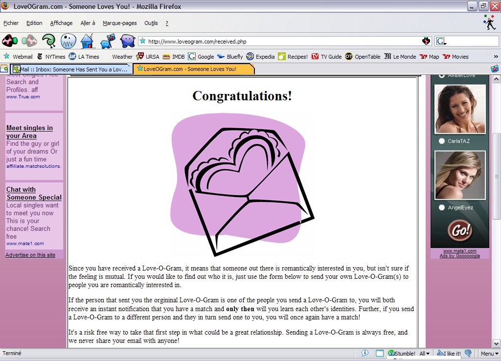Close the current tab with the tab bar's right-end icon
Viewport: 501px width, 361px height.
tap(495, 68)
